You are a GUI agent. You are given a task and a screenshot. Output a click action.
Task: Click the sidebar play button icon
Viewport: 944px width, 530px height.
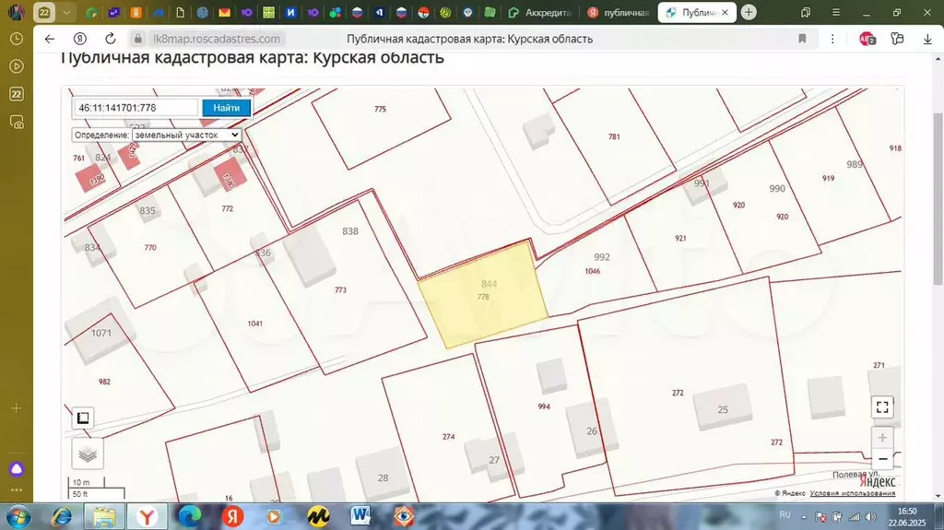17,66
